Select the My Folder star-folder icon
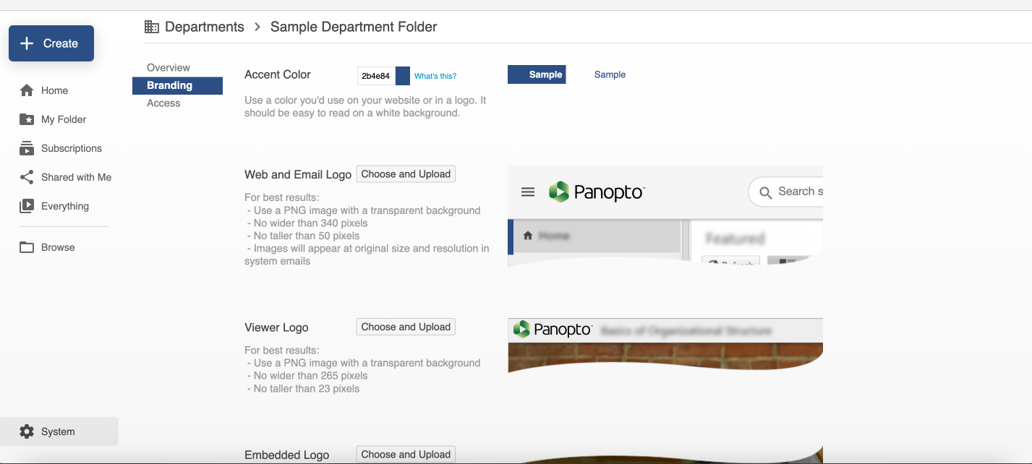The height and width of the screenshot is (464, 1032). (27, 119)
